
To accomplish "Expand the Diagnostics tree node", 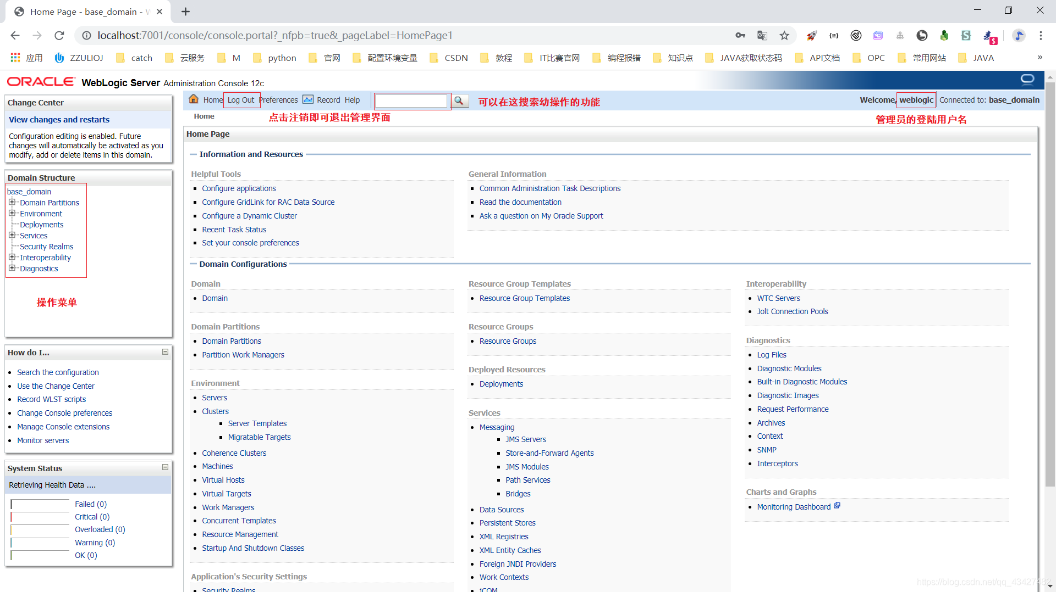I will pyautogui.click(x=12, y=268).
